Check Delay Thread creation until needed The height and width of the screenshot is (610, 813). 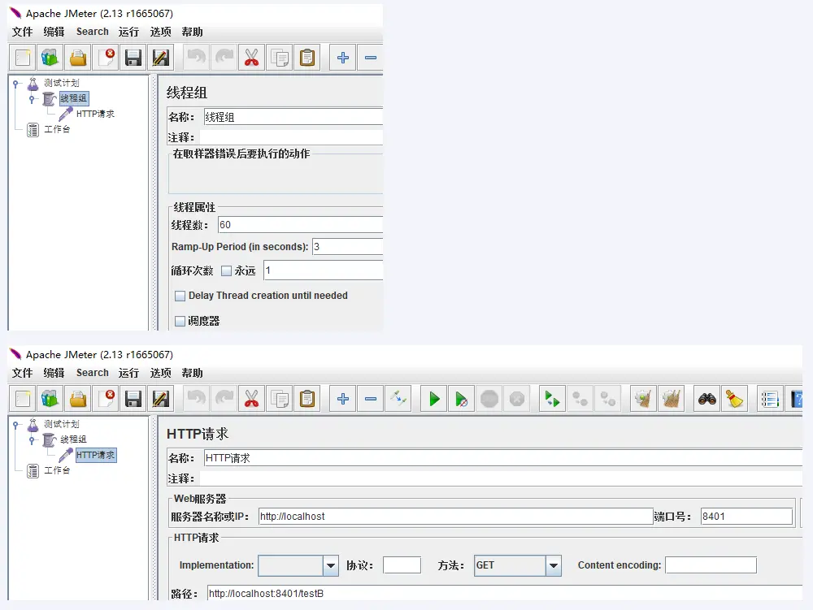point(180,296)
